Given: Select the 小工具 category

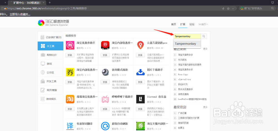Looking at the screenshot, I should (51, 46).
